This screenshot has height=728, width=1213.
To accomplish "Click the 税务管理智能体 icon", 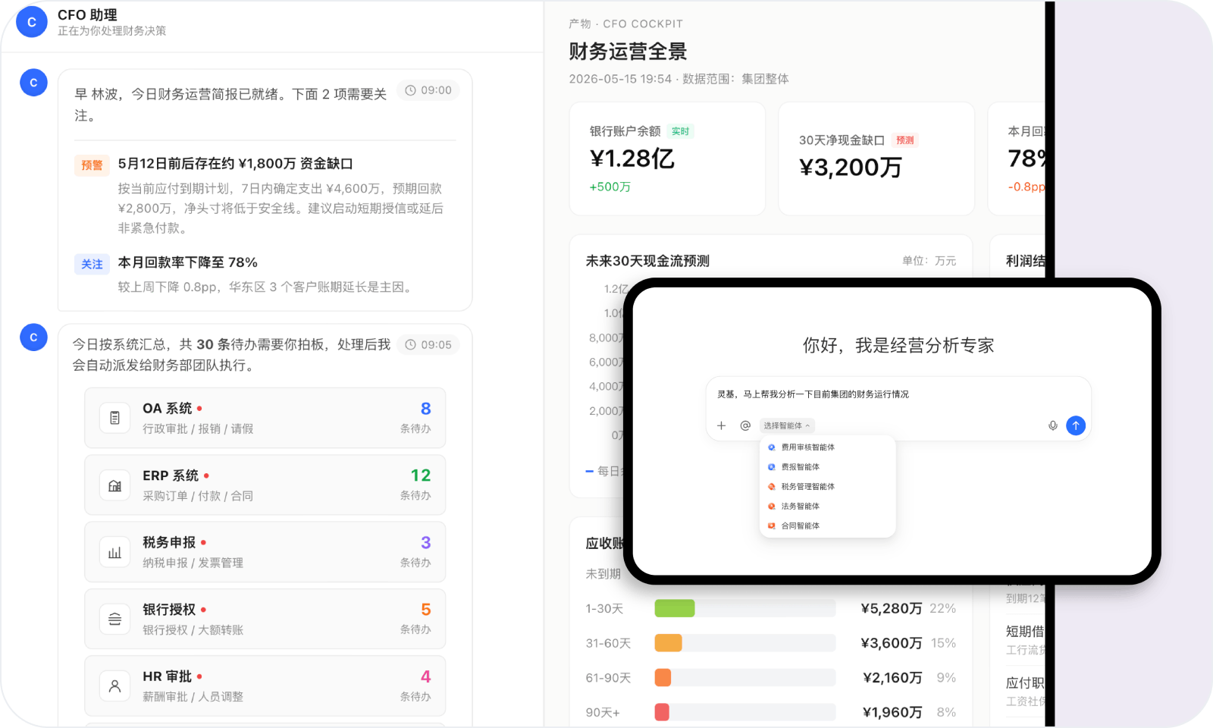I will [772, 487].
